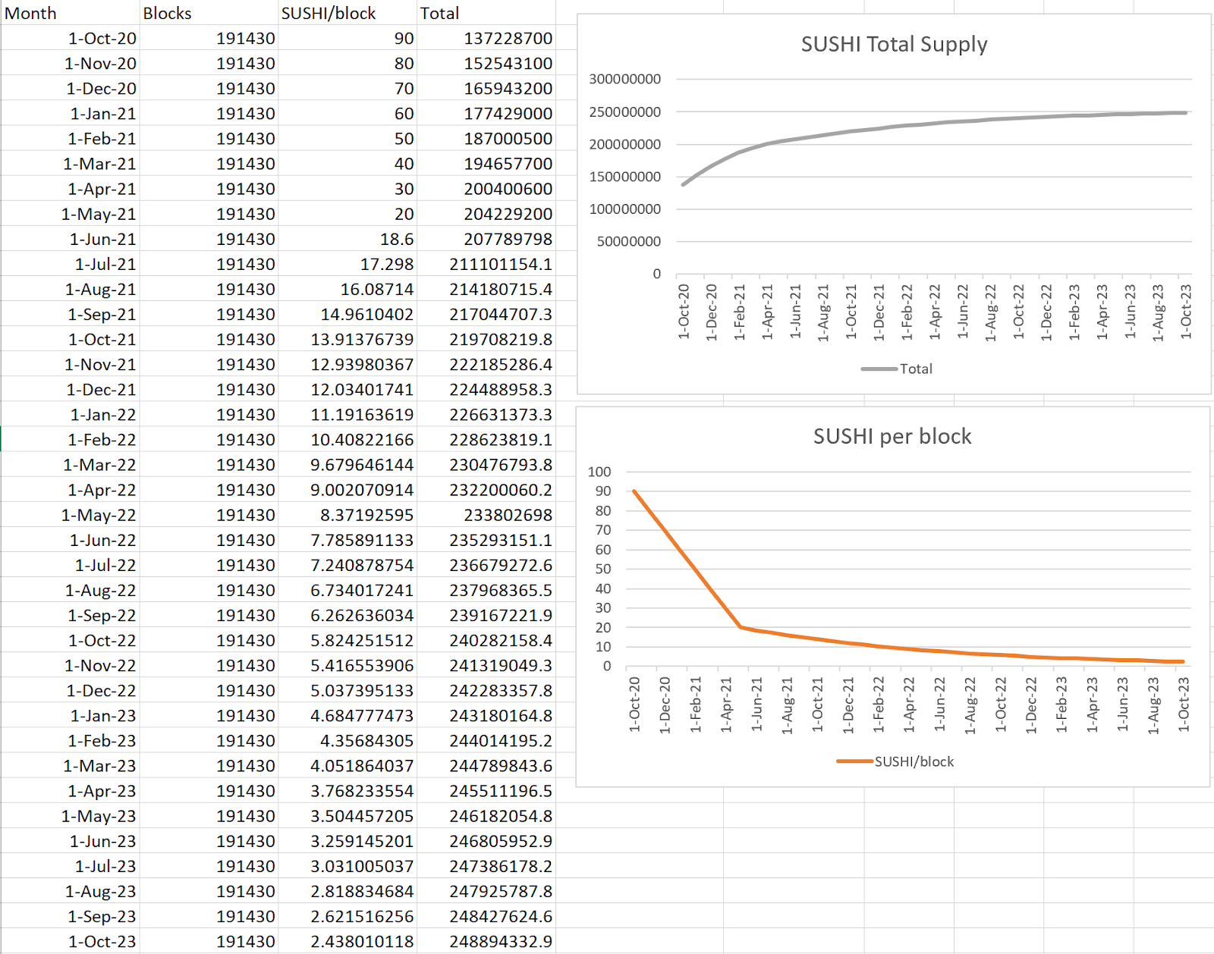Select SUSHI/block value 5.037395133
The width and height of the screenshot is (1214, 954).
pyautogui.click(x=348, y=690)
